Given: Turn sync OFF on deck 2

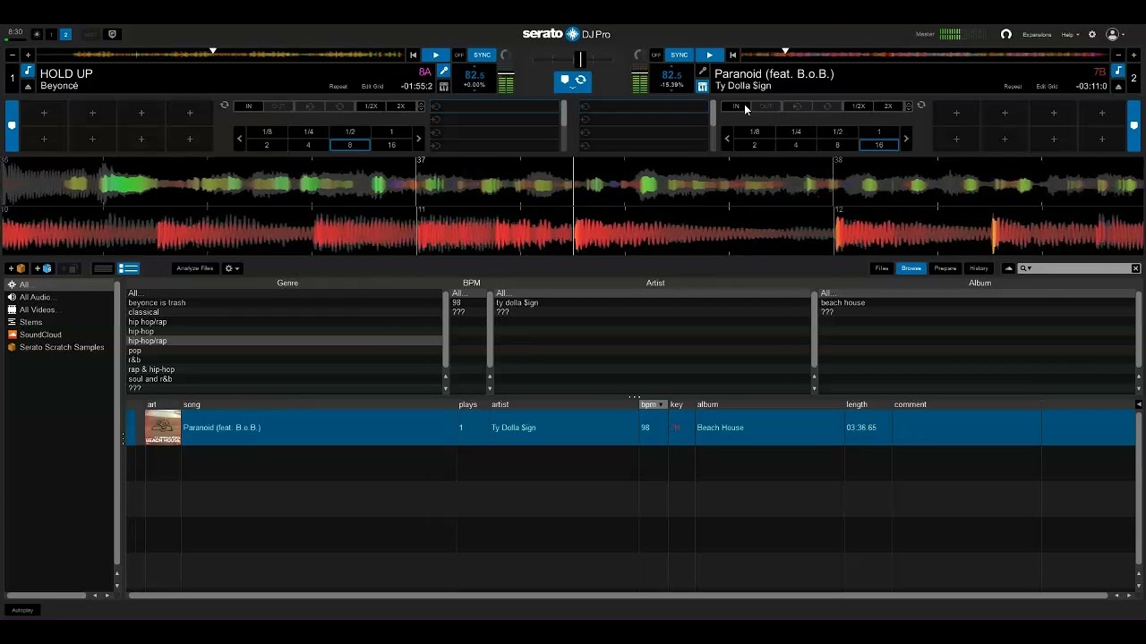Looking at the screenshot, I should pos(656,55).
